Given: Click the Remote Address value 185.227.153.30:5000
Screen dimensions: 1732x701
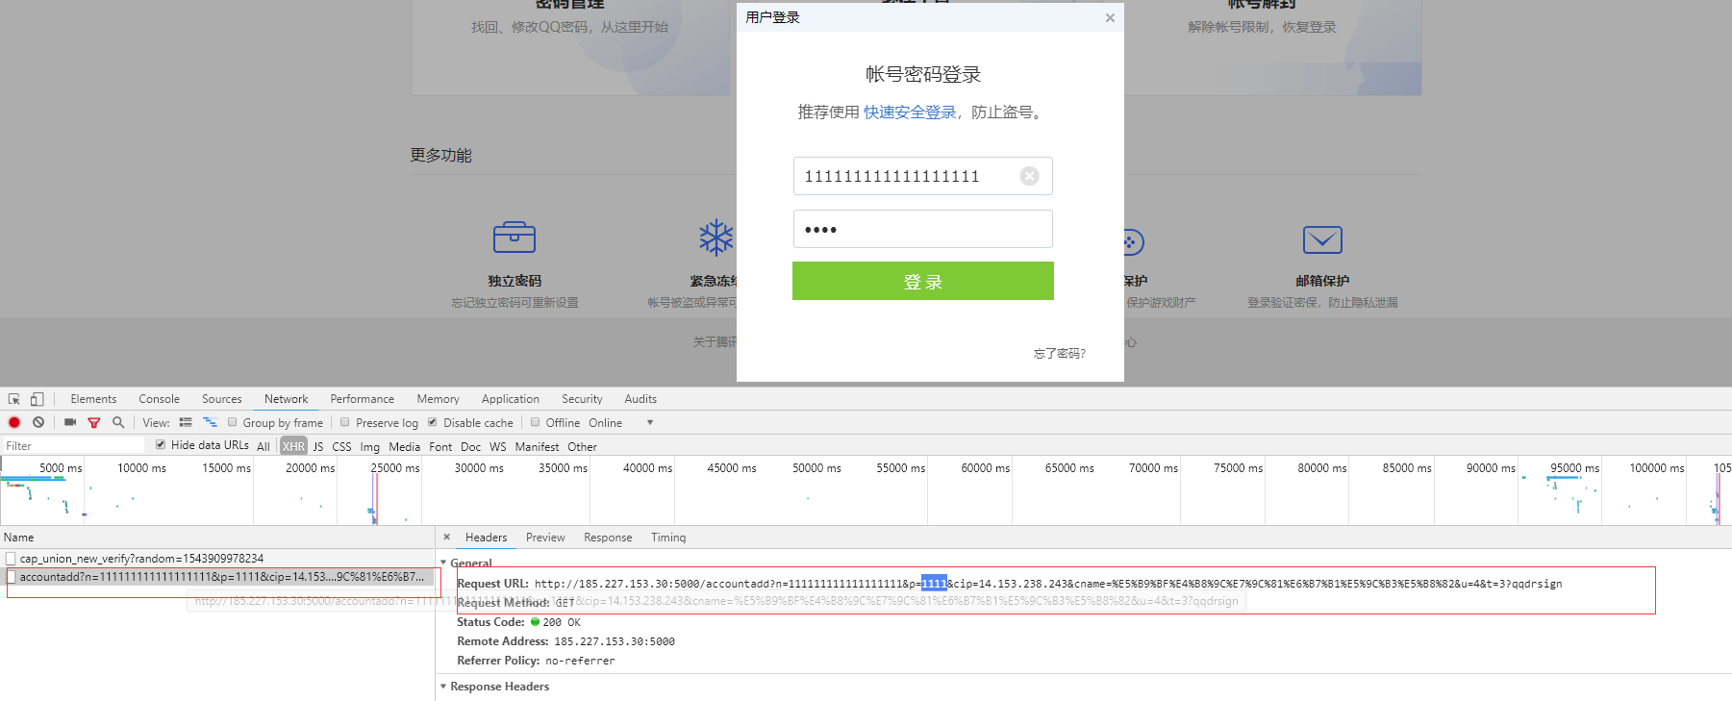Looking at the screenshot, I should [x=615, y=641].
